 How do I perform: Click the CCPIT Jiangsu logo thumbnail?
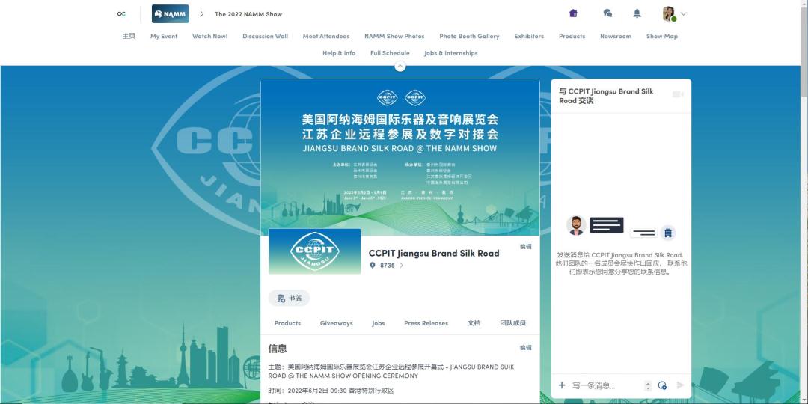[x=315, y=251]
